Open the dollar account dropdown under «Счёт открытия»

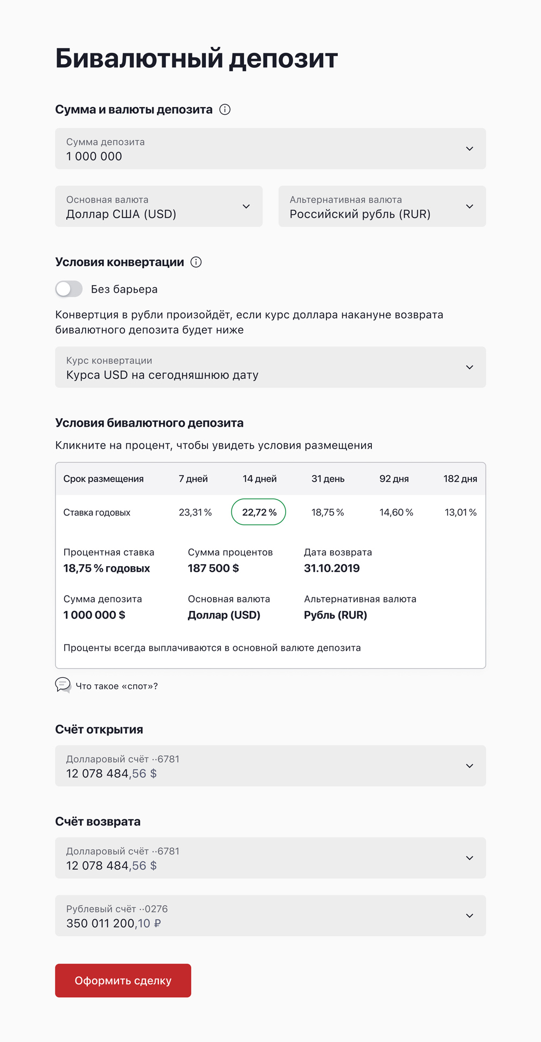pos(469,766)
